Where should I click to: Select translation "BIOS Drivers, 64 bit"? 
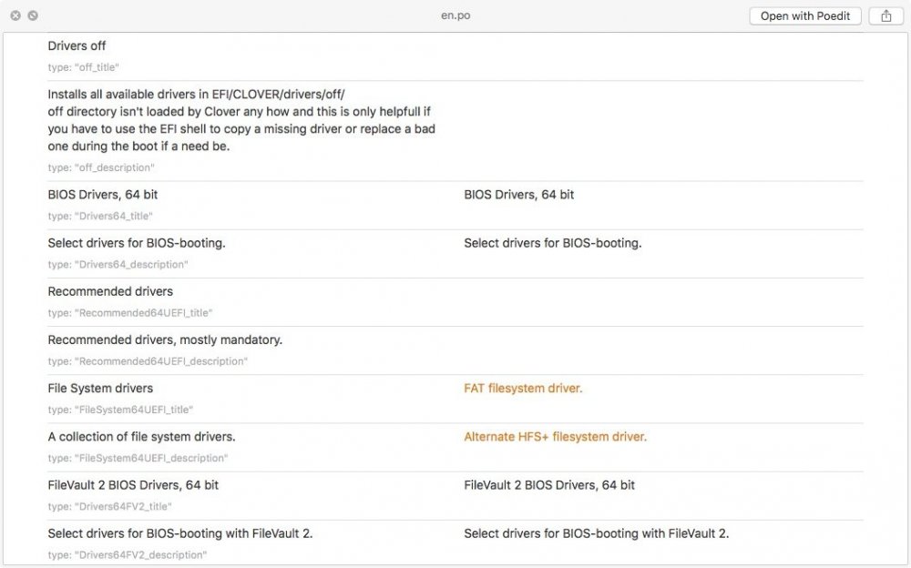(x=519, y=195)
